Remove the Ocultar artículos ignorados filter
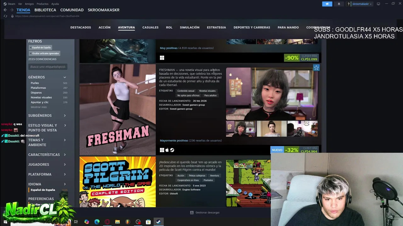This screenshot has height=226, width=403. coord(31,53)
